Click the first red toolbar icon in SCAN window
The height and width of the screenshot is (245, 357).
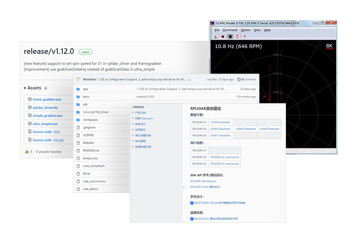click(215, 37)
